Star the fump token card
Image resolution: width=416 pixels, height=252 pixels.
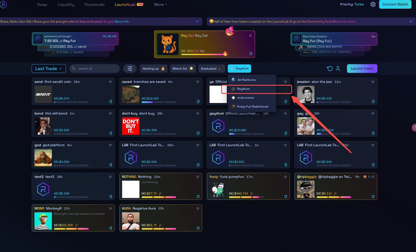coord(285,177)
